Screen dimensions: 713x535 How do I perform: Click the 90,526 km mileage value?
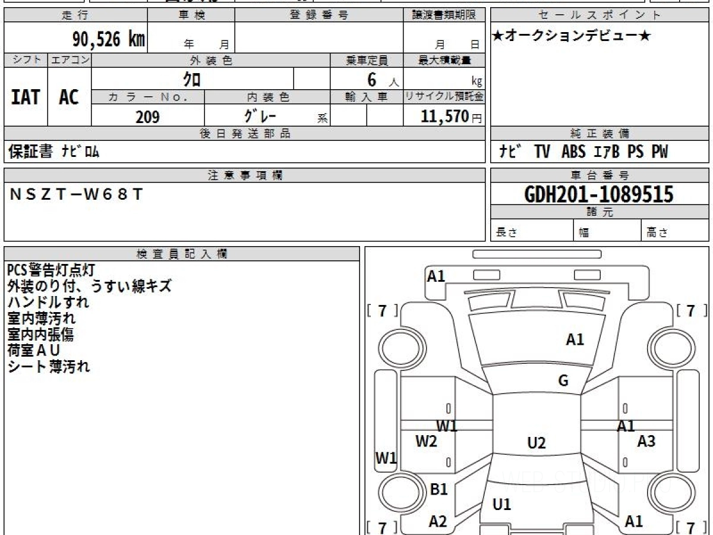[x=109, y=39]
